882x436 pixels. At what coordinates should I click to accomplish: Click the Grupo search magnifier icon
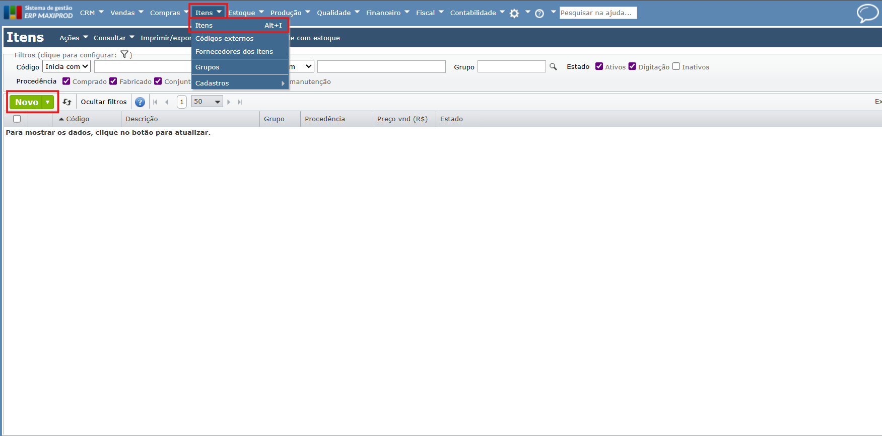pos(553,66)
